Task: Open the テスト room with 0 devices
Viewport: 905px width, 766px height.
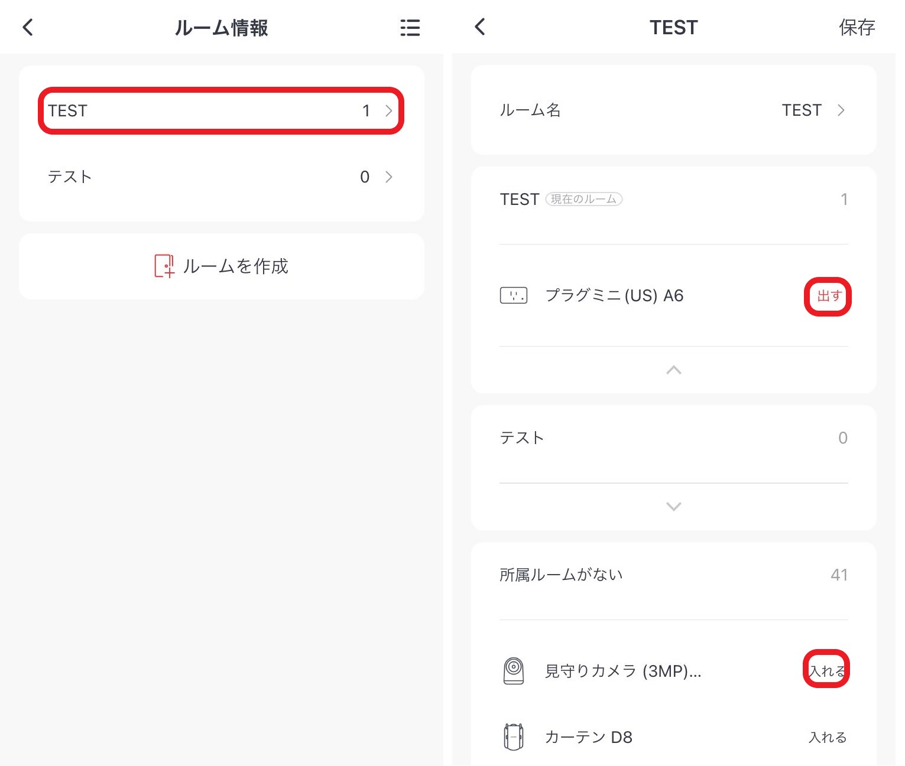Action: tap(221, 177)
